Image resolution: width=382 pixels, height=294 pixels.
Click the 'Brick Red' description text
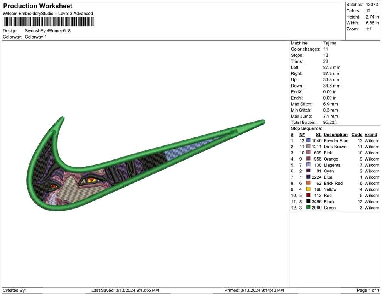tap(333, 183)
